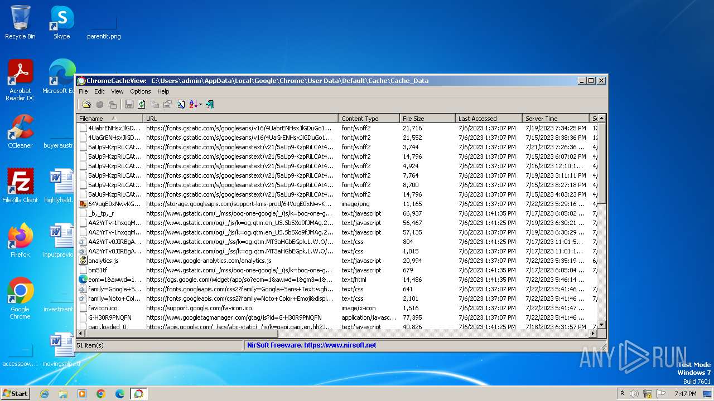The width and height of the screenshot is (714, 401).
Task: Open Internet Explorer from the taskbar
Action: click(x=44, y=394)
